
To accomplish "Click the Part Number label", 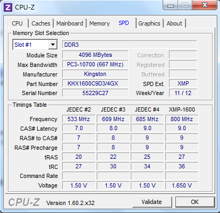I will click(x=42, y=84).
